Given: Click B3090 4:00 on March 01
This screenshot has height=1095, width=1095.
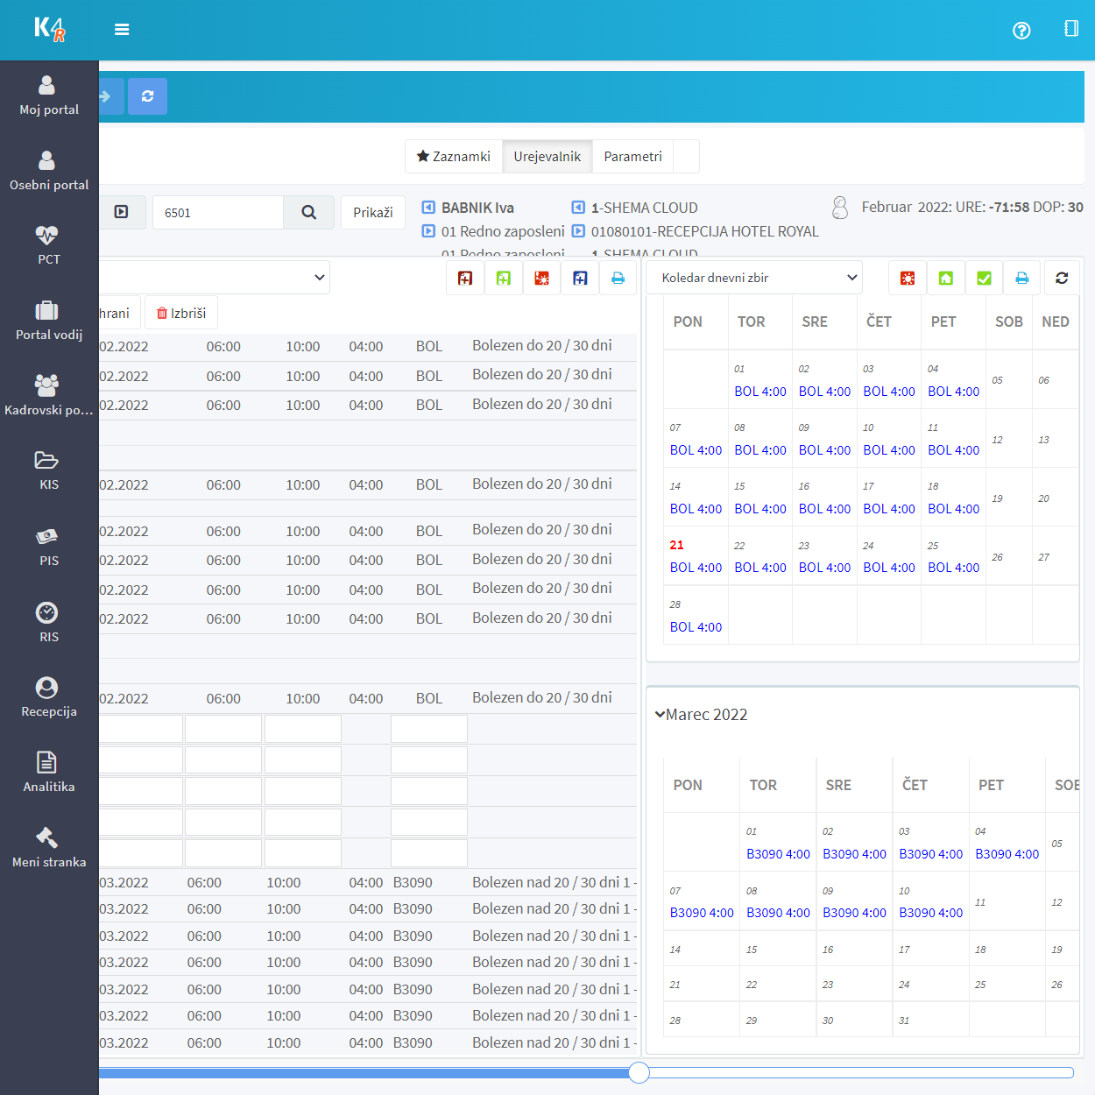Looking at the screenshot, I should click(x=778, y=854).
